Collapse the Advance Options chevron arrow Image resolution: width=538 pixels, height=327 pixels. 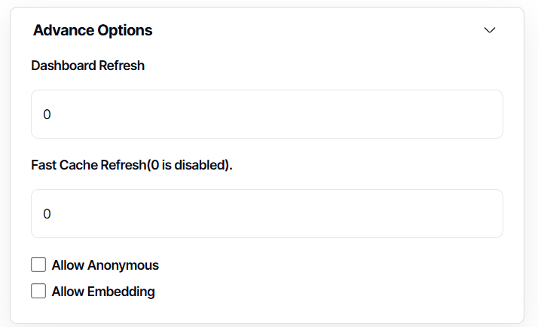pos(490,30)
